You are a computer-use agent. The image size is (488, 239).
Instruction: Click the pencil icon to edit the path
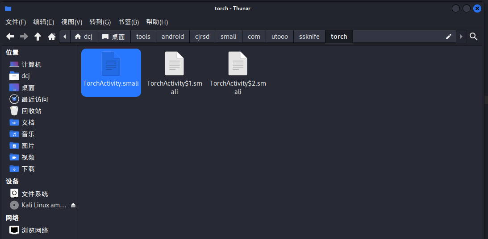(448, 37)
